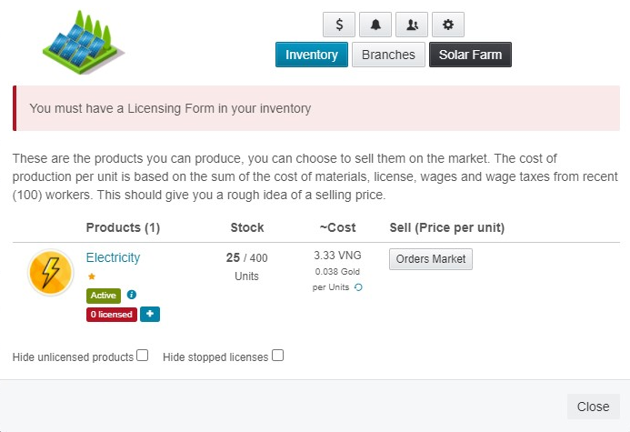
Task: Tick the Hide stopped licenses checkbox
Action: (278, 356)
